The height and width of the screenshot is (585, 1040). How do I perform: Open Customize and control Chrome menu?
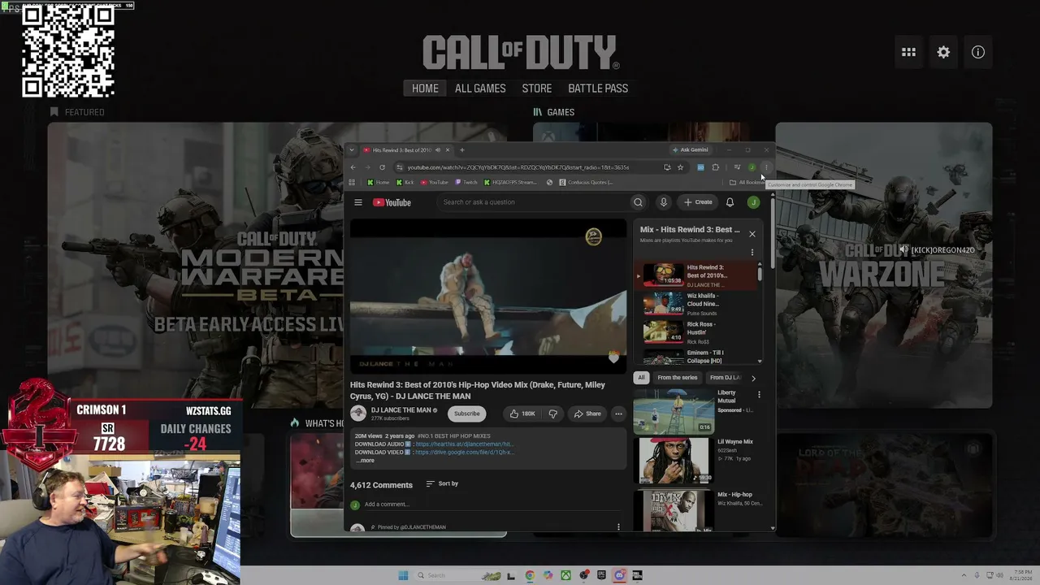(765, 167)
